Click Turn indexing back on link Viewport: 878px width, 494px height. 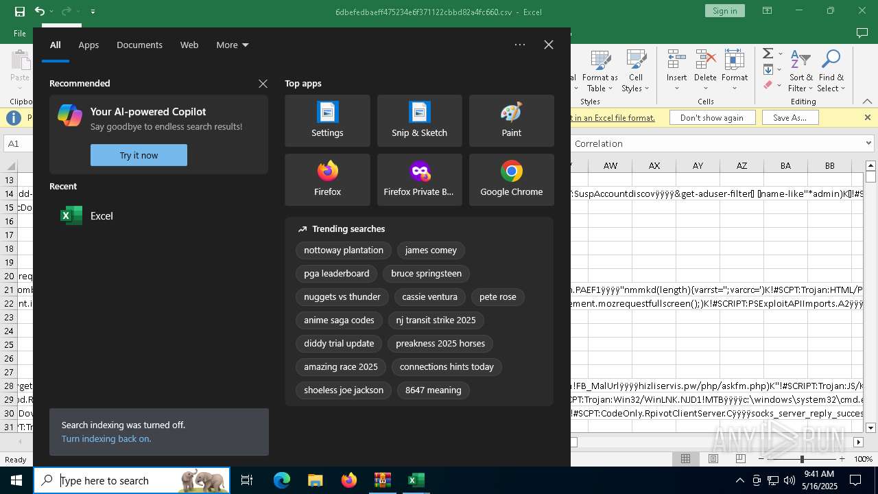[x=106, y=438]
